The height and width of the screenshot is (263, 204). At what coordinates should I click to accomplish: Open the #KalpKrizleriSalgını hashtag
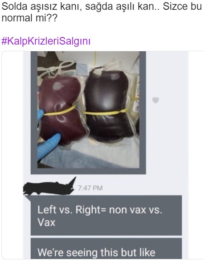[46, 41]
